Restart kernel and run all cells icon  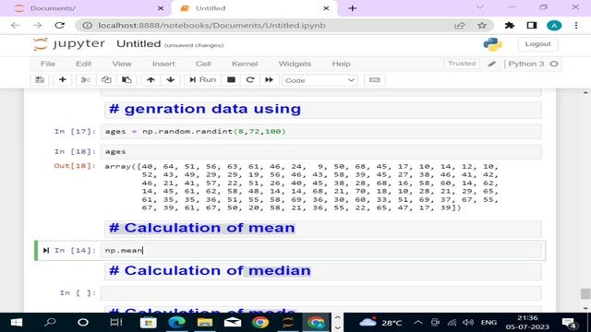click(x=269, y=80)
